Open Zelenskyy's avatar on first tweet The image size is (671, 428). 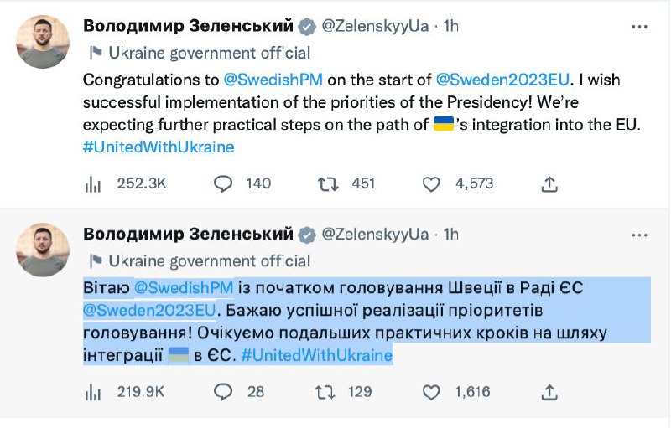point(43,42)
